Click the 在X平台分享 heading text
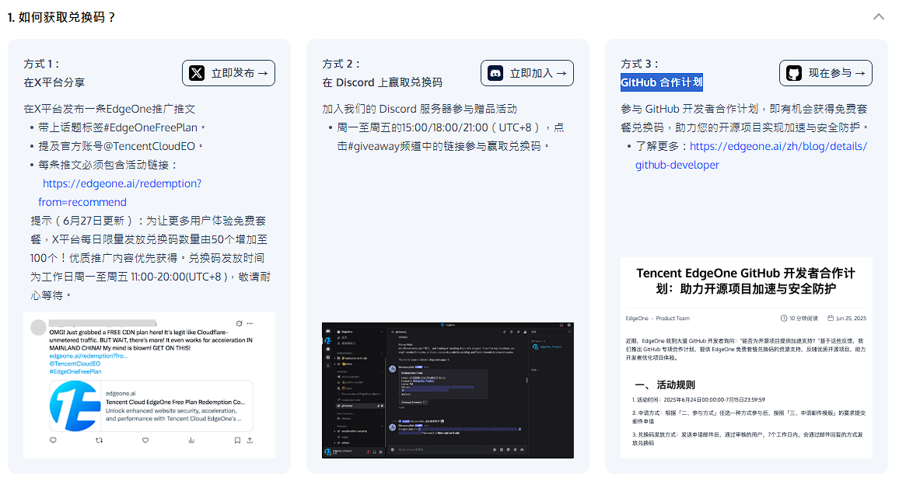 [54, 82]
